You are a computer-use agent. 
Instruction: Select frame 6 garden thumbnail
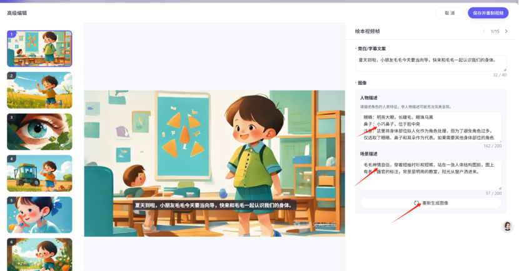click(40, 255)
